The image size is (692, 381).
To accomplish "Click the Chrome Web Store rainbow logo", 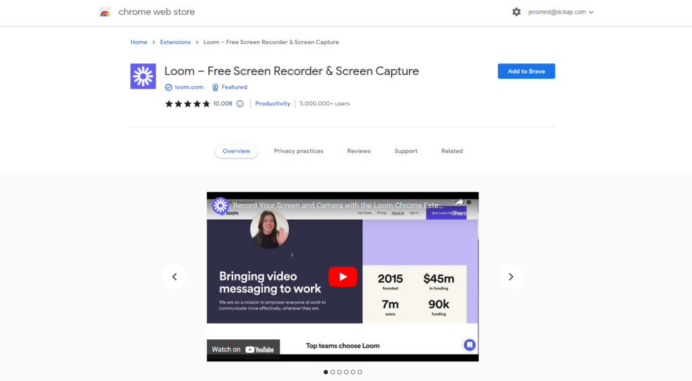I will point(105,12).
